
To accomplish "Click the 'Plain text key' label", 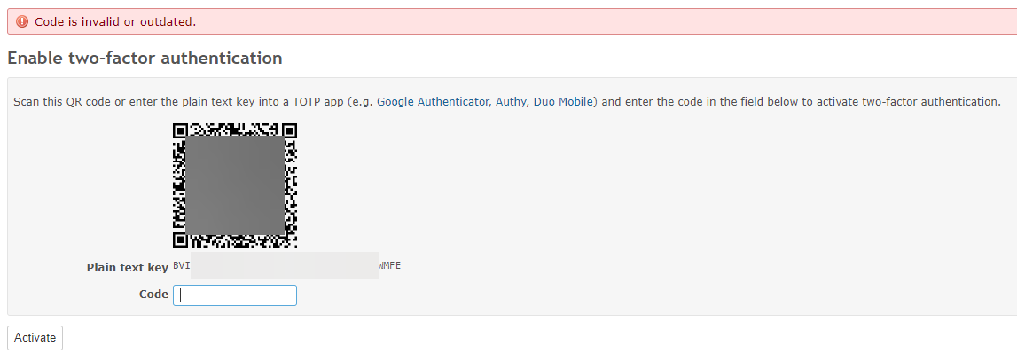I will (128, 268).
